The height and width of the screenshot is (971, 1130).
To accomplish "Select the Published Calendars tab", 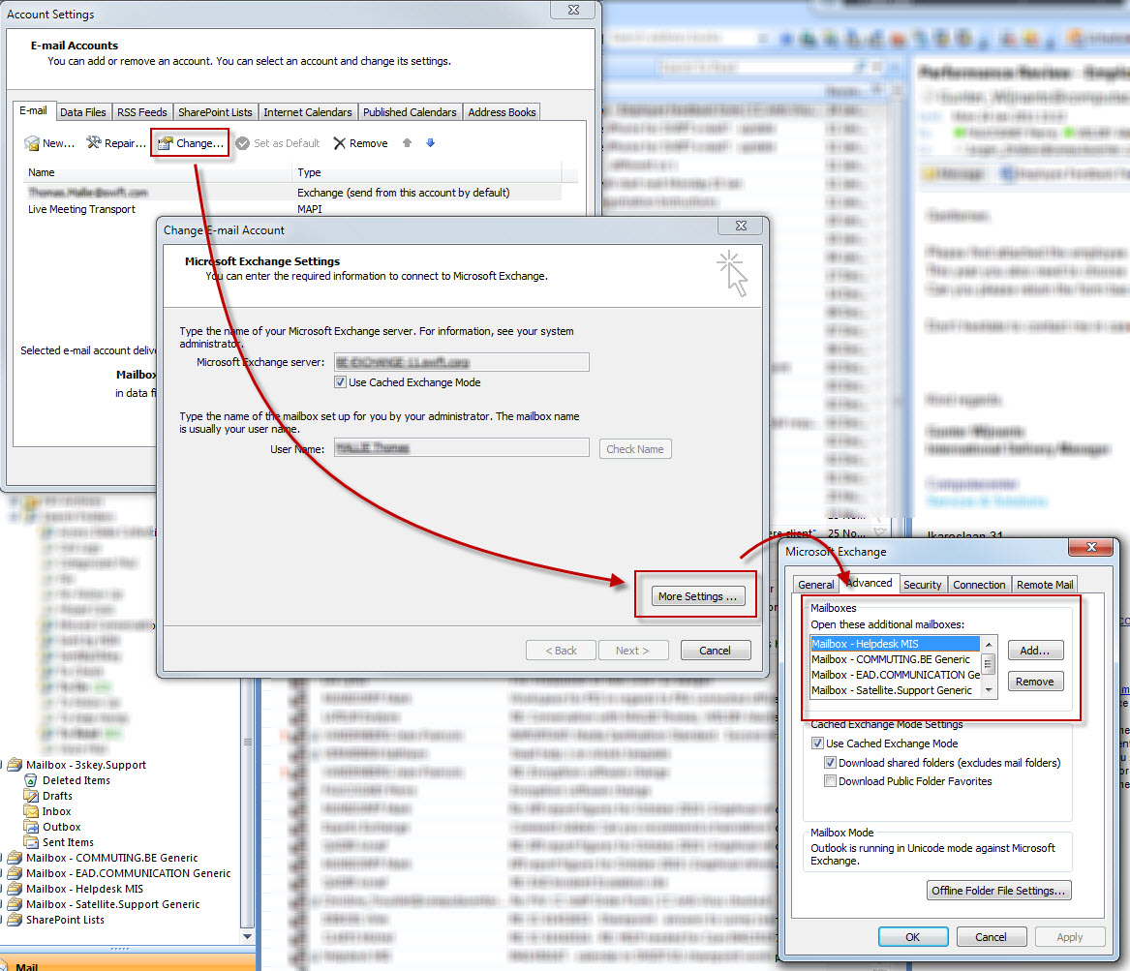I will (x=410, y=112).
